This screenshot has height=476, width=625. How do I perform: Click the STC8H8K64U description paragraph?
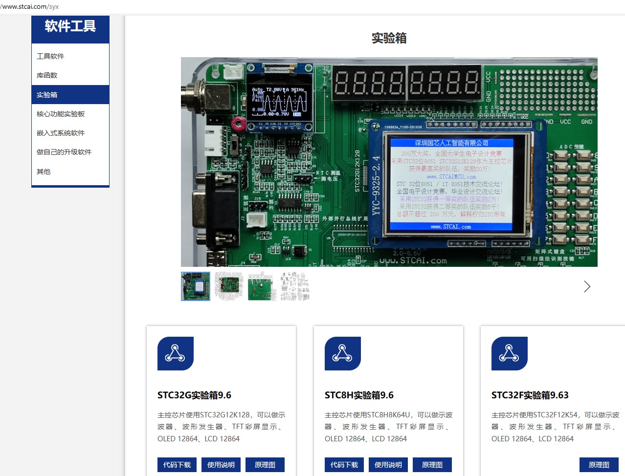[388, 427]
